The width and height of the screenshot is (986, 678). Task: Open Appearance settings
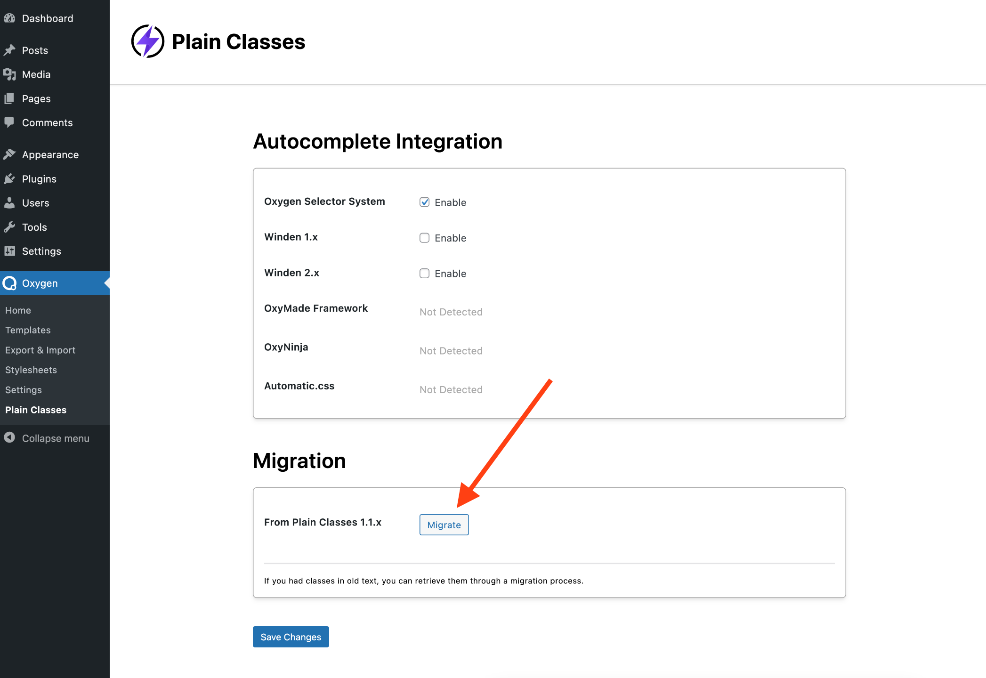click(x=50, y=154)
